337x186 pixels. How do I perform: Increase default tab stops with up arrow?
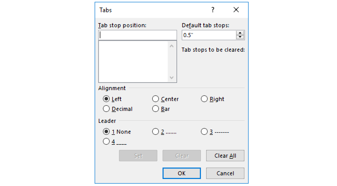pyautogui.click(x=240, y=33)
